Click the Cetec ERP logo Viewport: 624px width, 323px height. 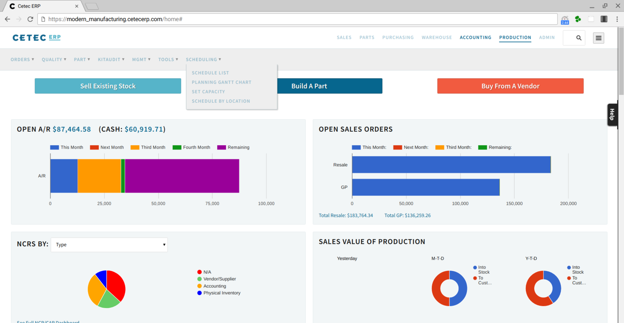[36, 37]
